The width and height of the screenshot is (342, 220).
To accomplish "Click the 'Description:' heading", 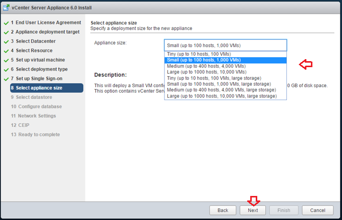I will [x=110, y=75].
